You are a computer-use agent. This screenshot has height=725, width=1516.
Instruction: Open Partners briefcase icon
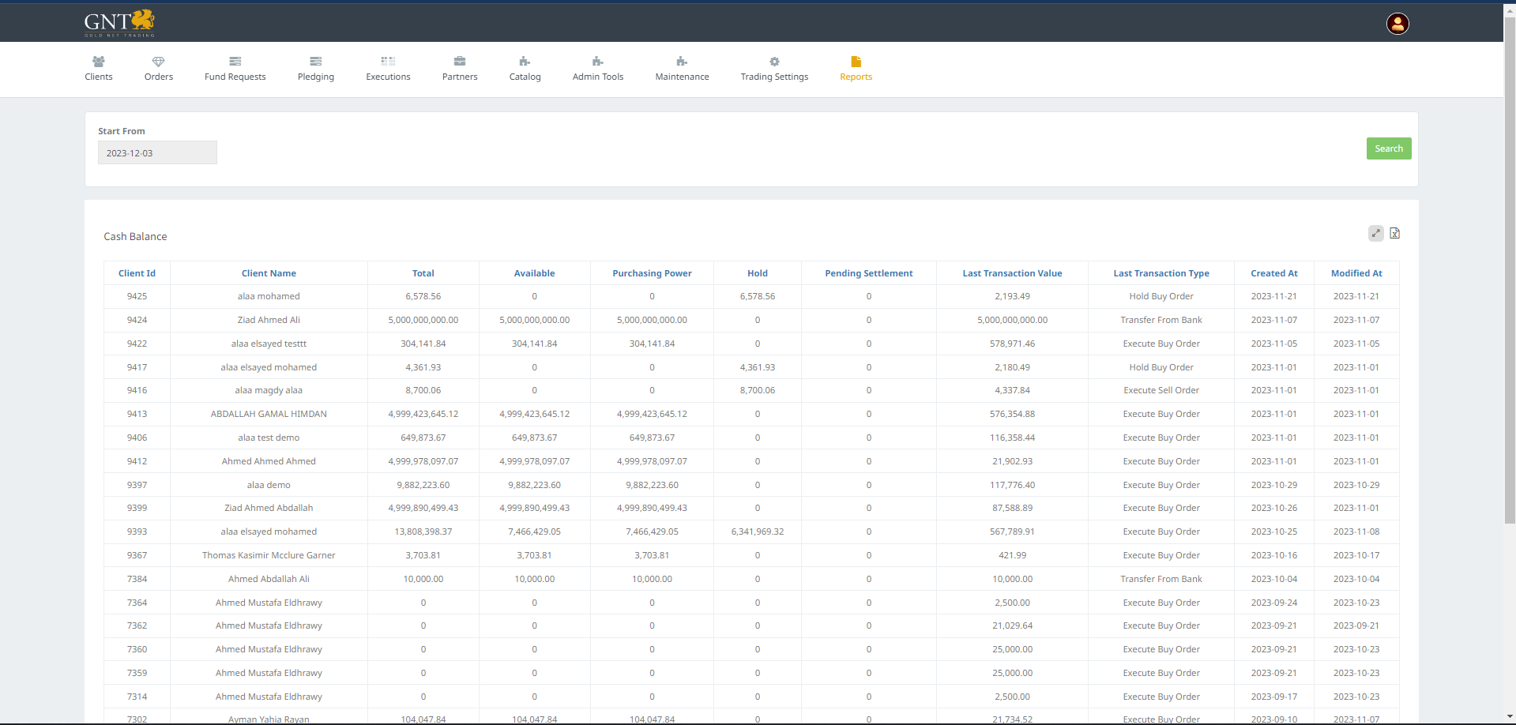[x=460, y=62]
